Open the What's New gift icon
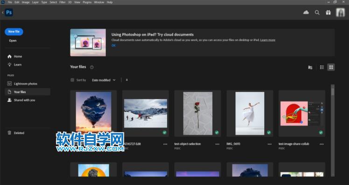This screenshot has height=185, width=349. click(328, 13)
